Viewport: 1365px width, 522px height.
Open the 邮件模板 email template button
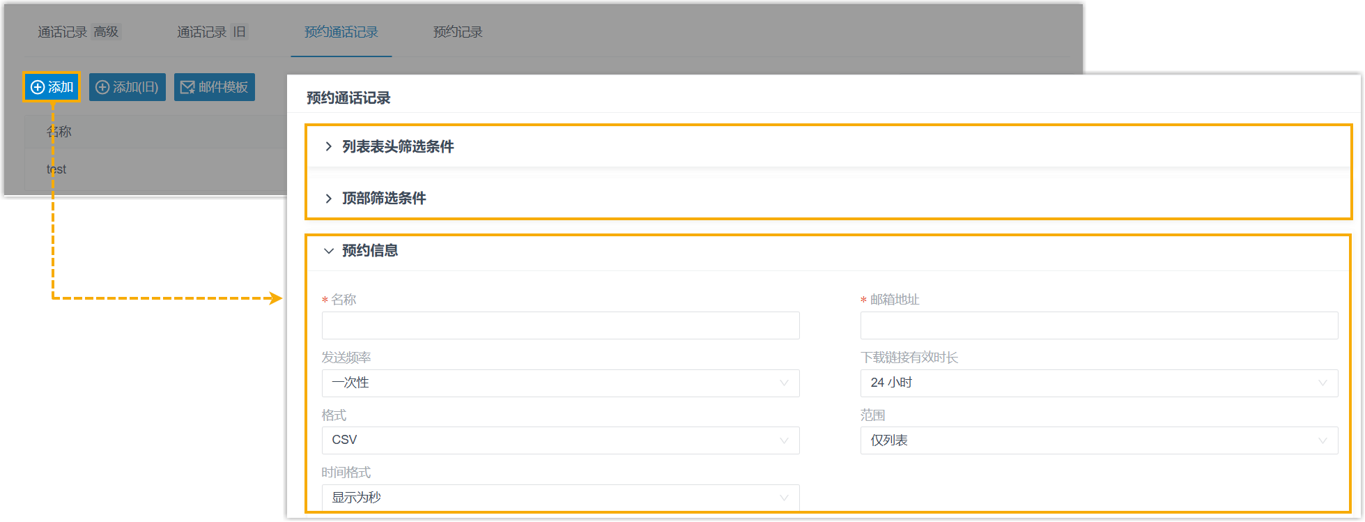(214, 87)
